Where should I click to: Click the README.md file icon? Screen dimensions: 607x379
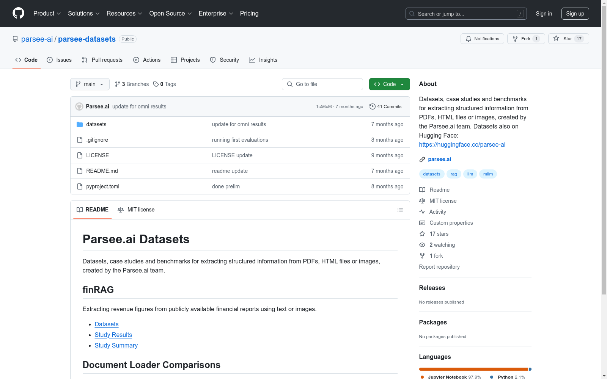pos(80,171)
